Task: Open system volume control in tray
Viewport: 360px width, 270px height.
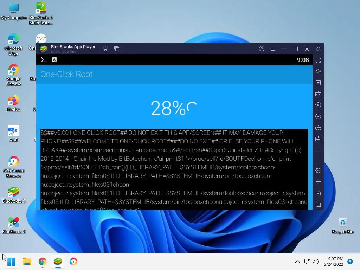Action: point(316,262)
